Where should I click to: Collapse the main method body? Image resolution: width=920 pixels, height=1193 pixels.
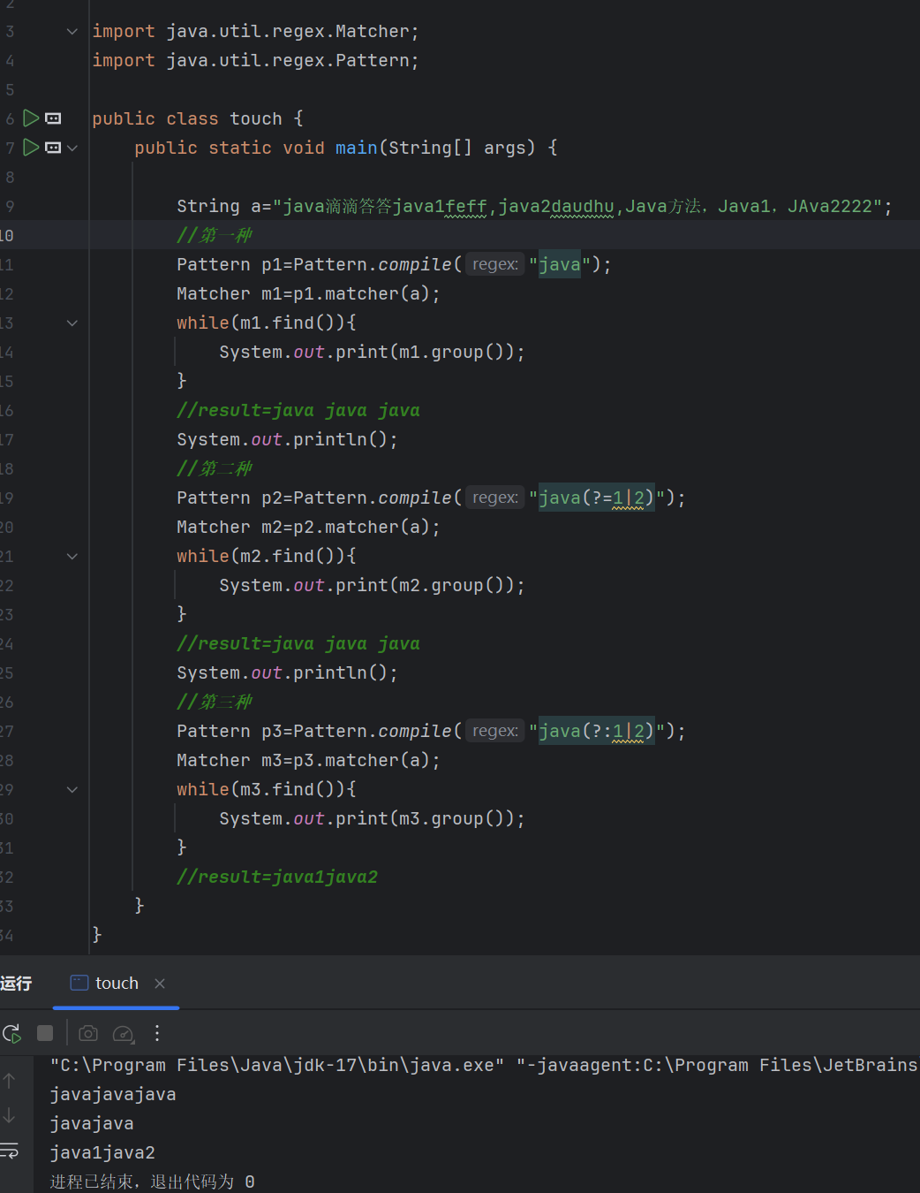72,148
